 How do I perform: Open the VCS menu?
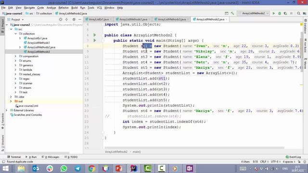[x=99, y=8]
